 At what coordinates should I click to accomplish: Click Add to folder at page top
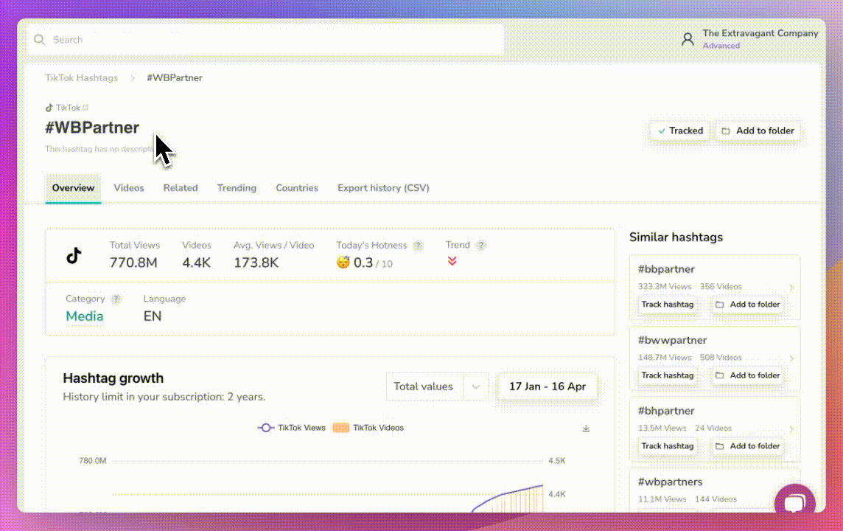tap(758, 131)
